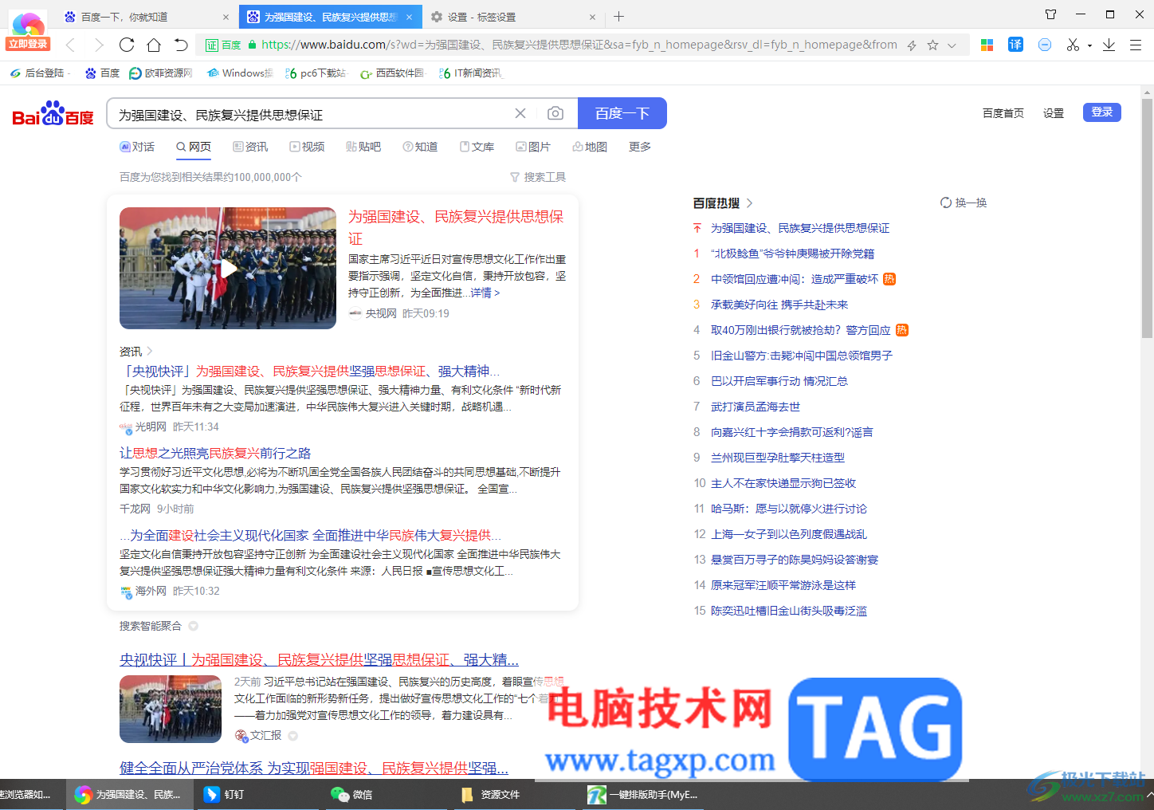Open the 央视快评 result thumbnail image
1154x810 pixels.
coord(171,709)
